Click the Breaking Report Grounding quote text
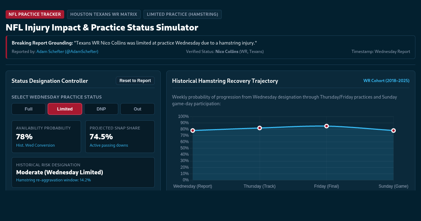 134,43
